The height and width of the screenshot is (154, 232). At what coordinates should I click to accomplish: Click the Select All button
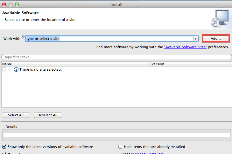click(16, 115)
